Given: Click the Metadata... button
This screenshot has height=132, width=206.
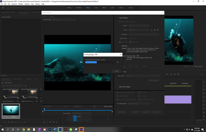Looking at the screenshot, I should [x=121, y=112].
